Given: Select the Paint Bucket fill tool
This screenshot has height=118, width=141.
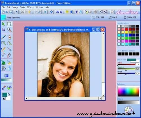Looking at the screenshot, I should [9, 55].
